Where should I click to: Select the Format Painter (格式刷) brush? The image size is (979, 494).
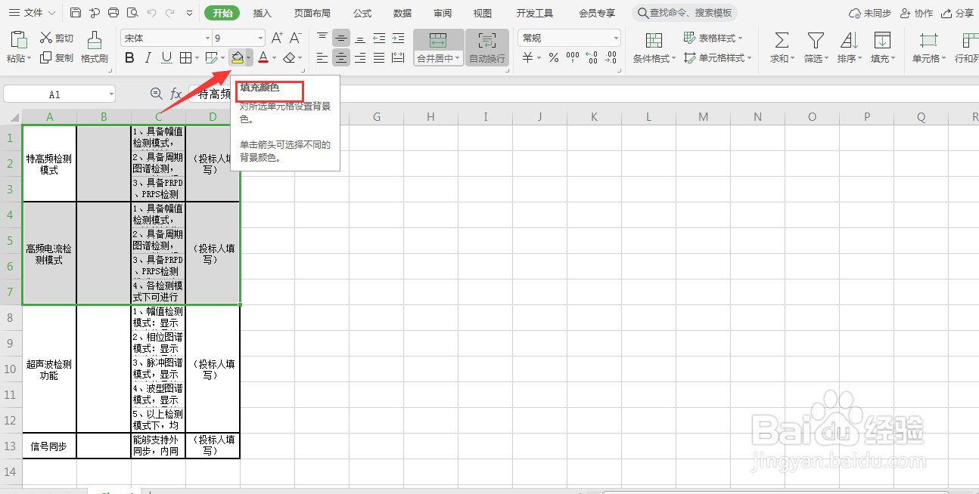click(95, 47)
